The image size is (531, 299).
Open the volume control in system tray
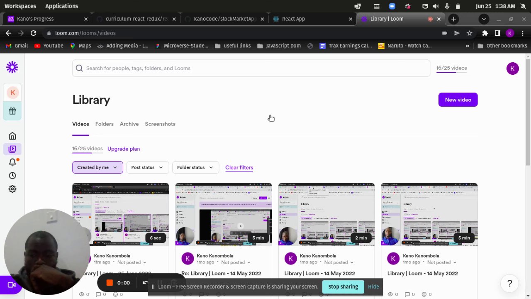(436, 6)
